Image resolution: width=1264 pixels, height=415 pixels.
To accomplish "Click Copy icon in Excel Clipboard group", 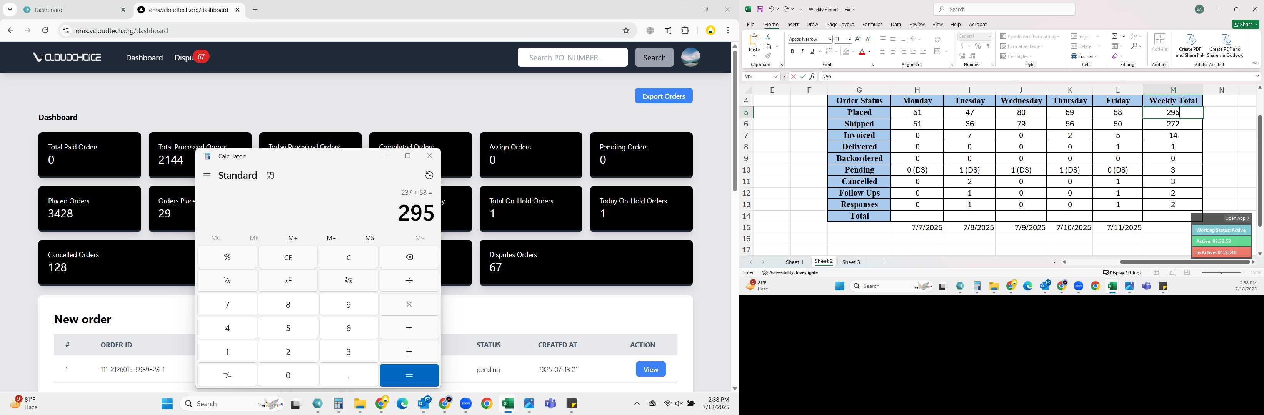I will [769, 46].
